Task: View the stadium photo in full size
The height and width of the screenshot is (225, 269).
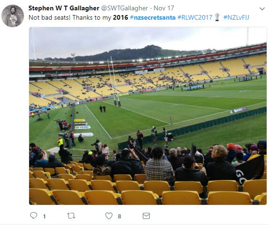Action: click(x=148, y=116)
